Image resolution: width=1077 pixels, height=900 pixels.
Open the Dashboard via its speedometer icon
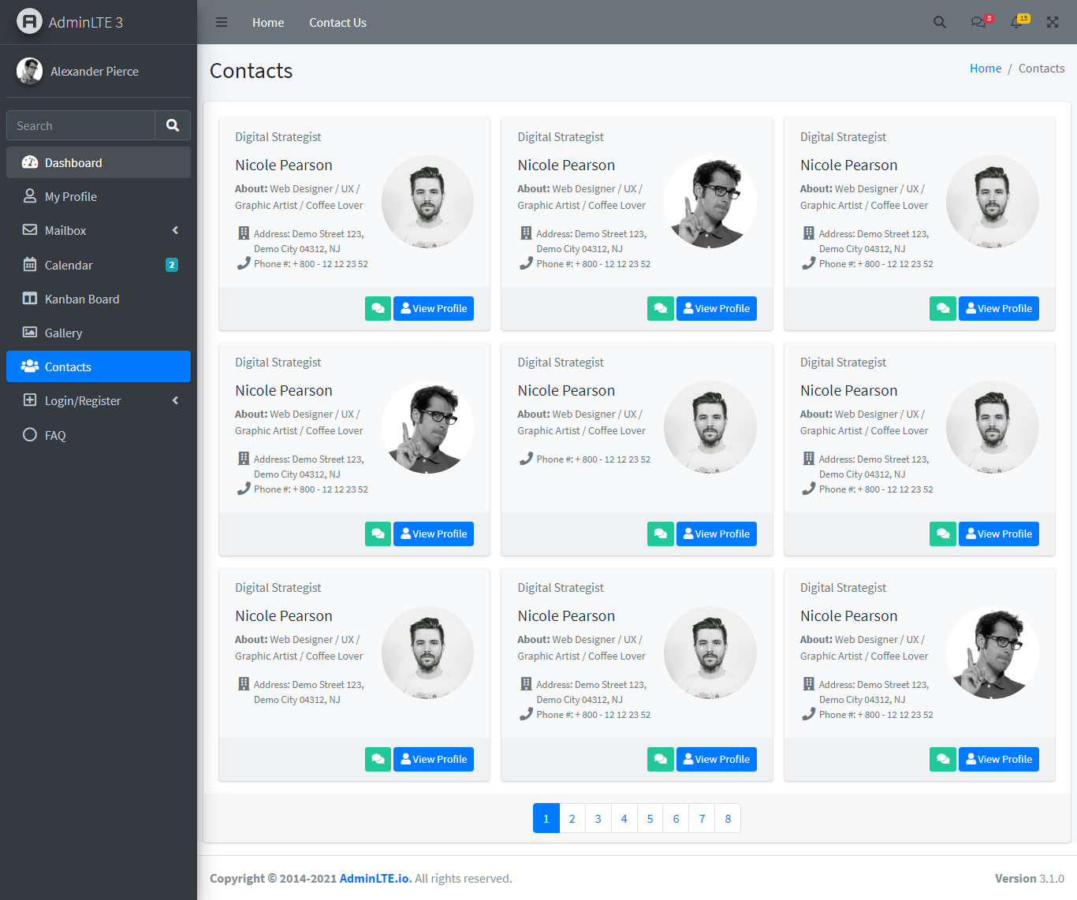point(30,162)
